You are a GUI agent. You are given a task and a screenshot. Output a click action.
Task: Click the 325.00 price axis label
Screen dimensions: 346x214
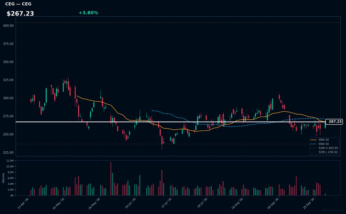click(9, 80)
